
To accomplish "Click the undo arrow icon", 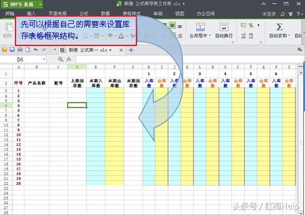I will [x=35, y=50].
